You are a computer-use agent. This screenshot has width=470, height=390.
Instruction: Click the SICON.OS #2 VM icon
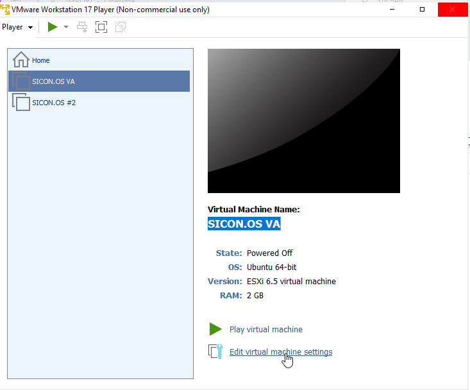[21, 102]
